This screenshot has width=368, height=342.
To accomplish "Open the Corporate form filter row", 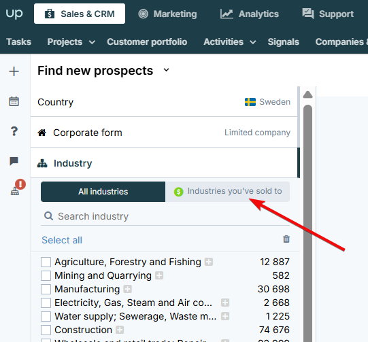I will 164,133.
